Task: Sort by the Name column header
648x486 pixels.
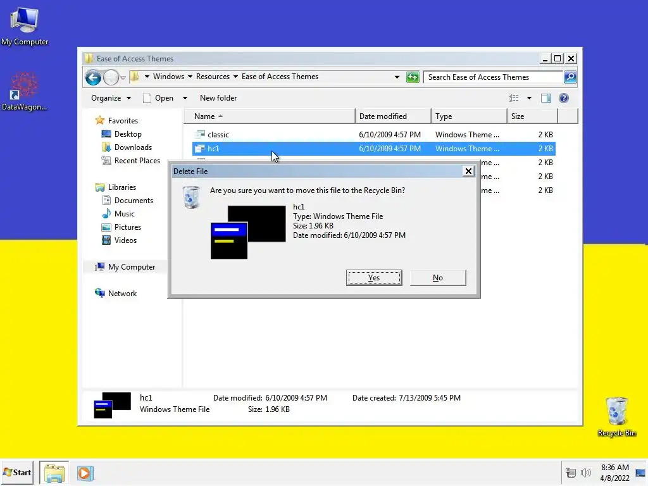Action: tap(270, 116)
